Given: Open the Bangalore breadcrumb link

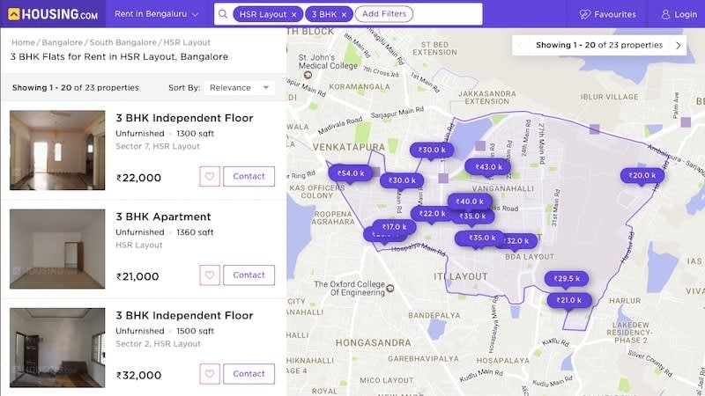Looking at the screenshot, I should (x=62, y=42).
